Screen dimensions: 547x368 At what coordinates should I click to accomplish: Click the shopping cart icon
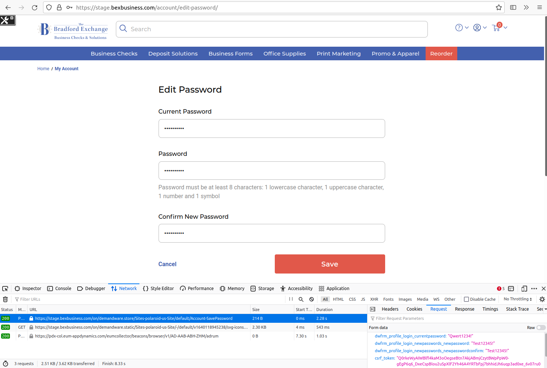(x=496, y=28)
